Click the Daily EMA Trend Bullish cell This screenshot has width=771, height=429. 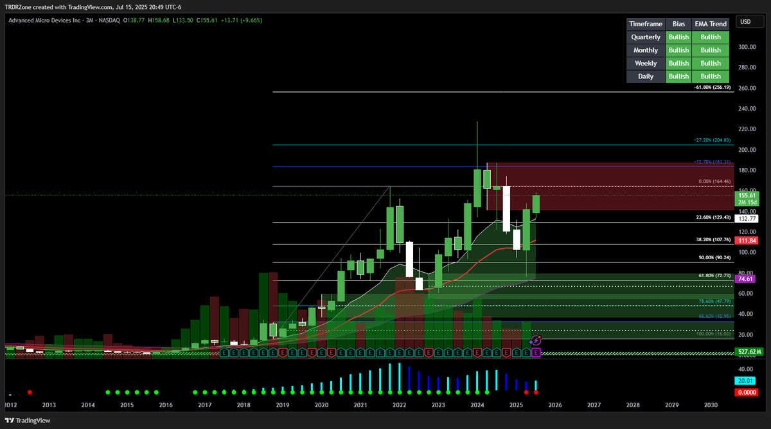(x=711, y=77)
